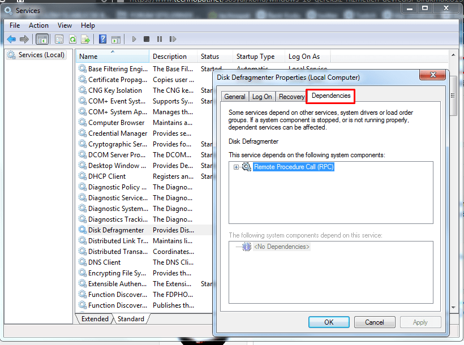Open the View menu

point(65,25)
